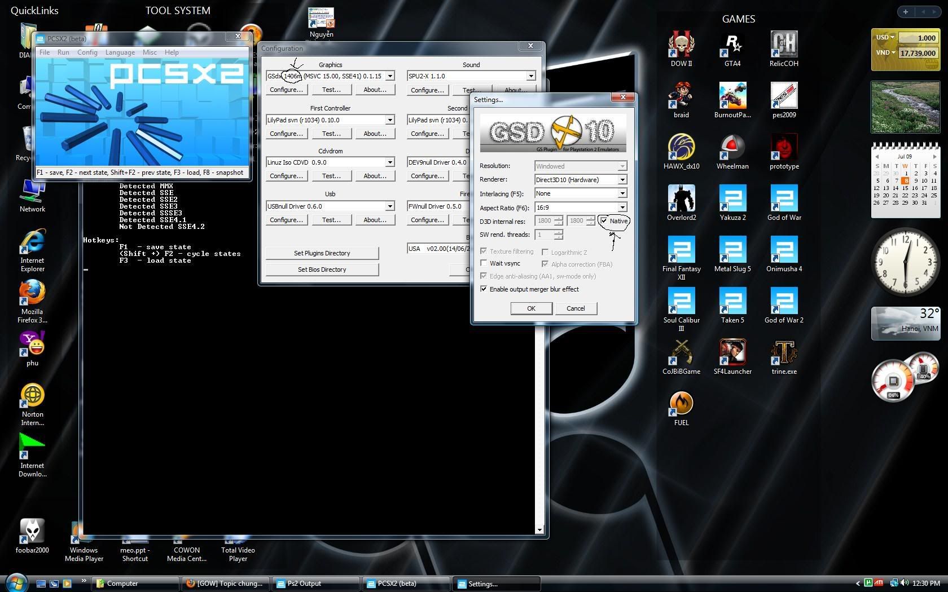
Task: Open the Misc menu in PCSX2
Action: (150, 52)
